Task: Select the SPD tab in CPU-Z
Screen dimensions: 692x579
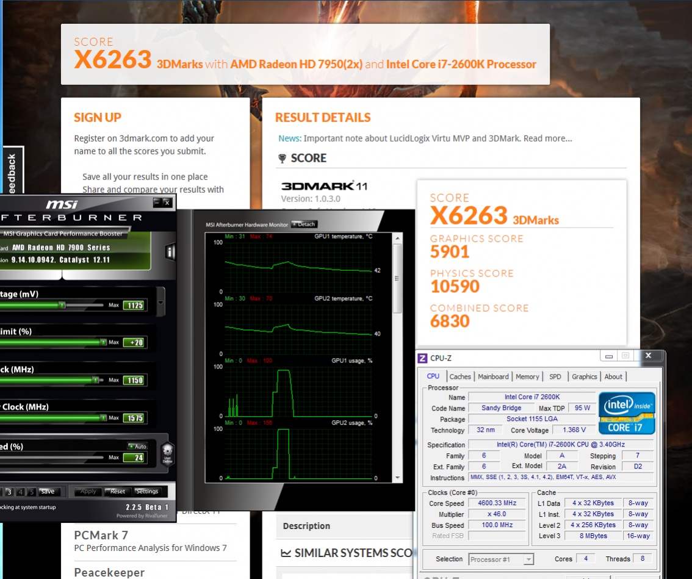Action: 555,376
